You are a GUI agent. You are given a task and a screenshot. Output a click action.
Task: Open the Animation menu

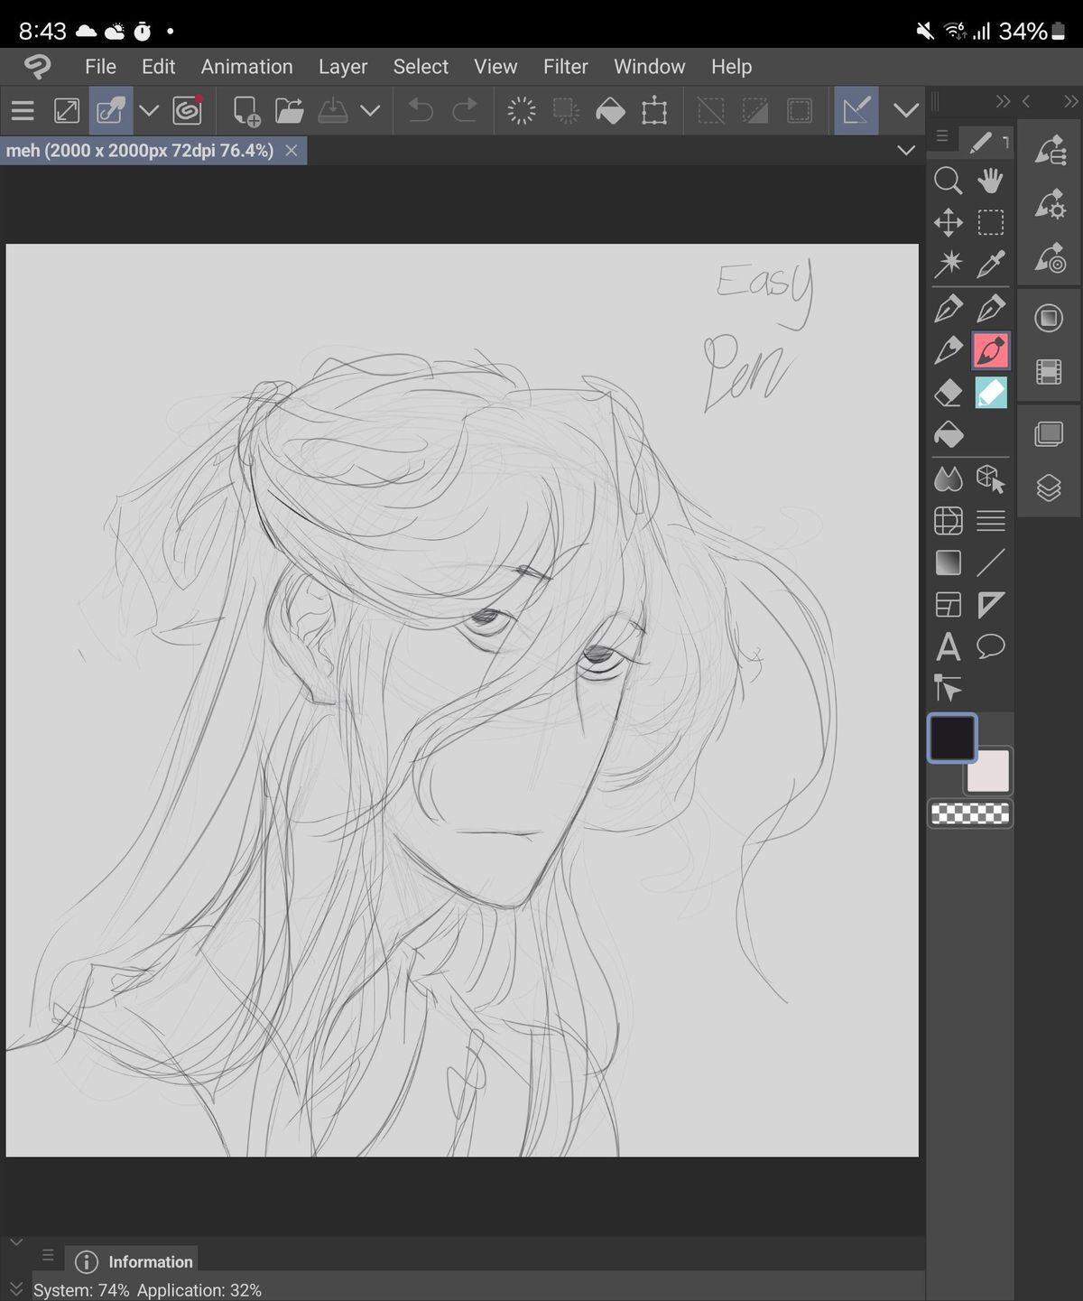[x=246, y=67]
